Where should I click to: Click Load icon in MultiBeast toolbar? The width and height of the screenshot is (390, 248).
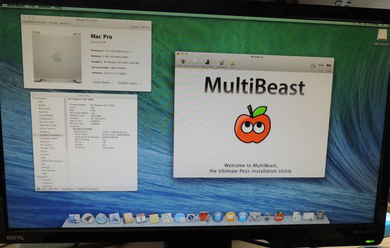(x=329, y=67)
